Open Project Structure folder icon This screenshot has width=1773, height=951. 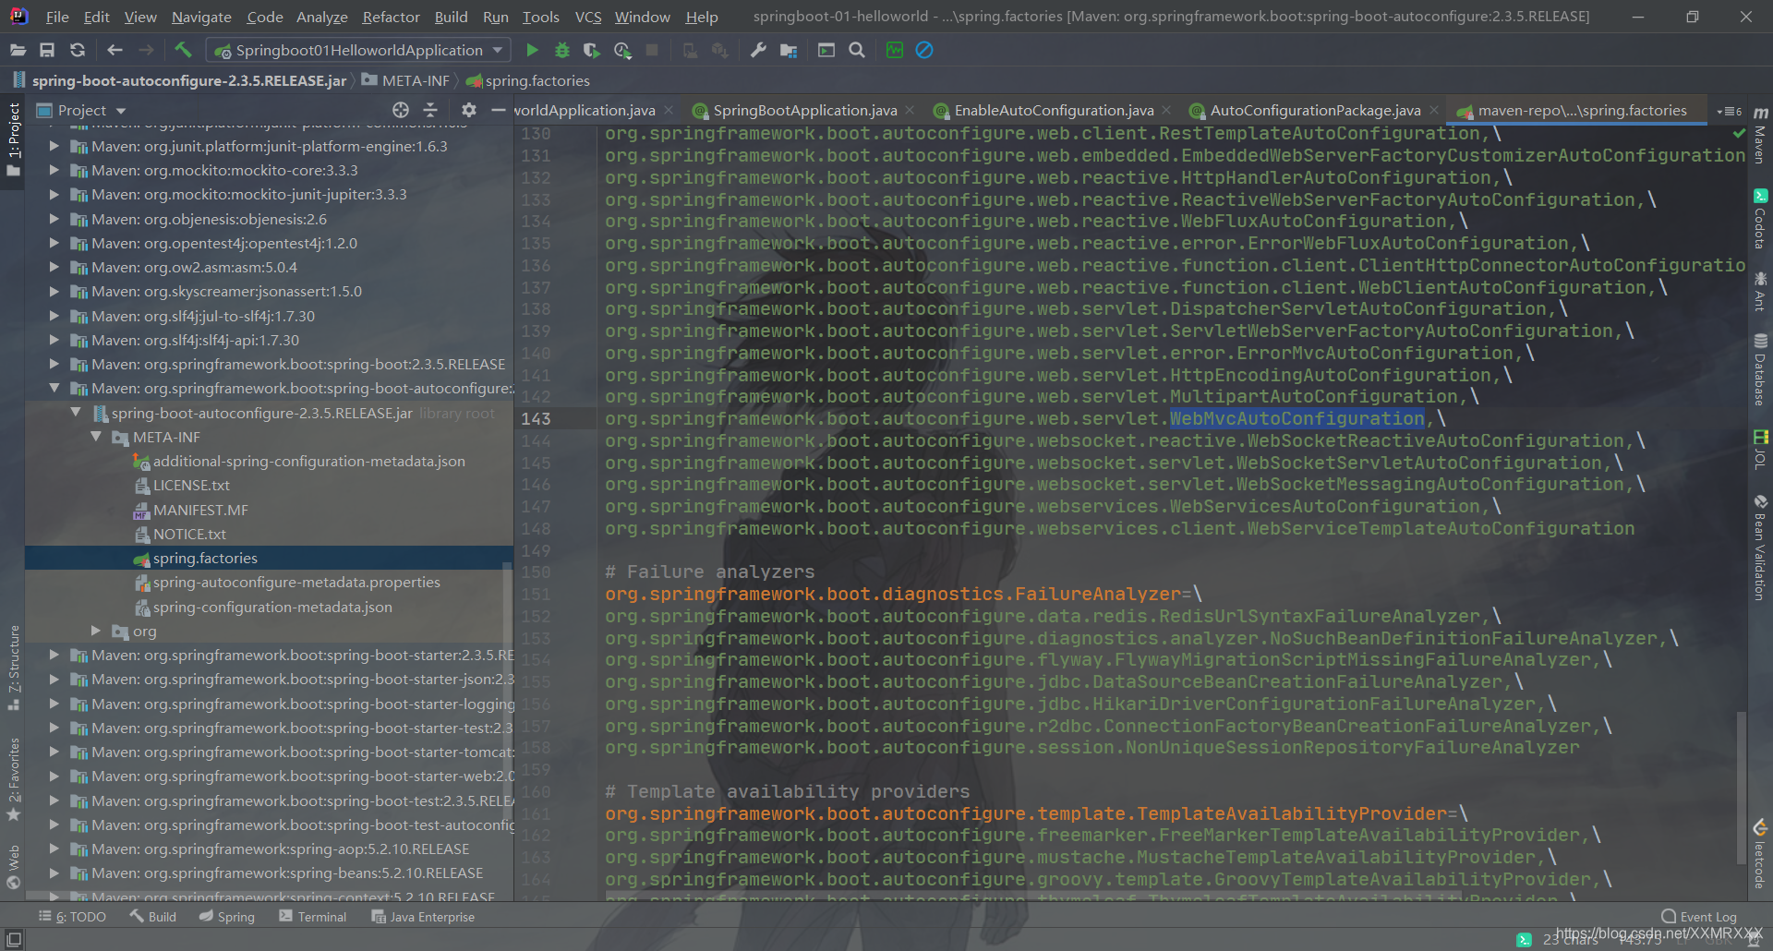[x=788, y=50]
